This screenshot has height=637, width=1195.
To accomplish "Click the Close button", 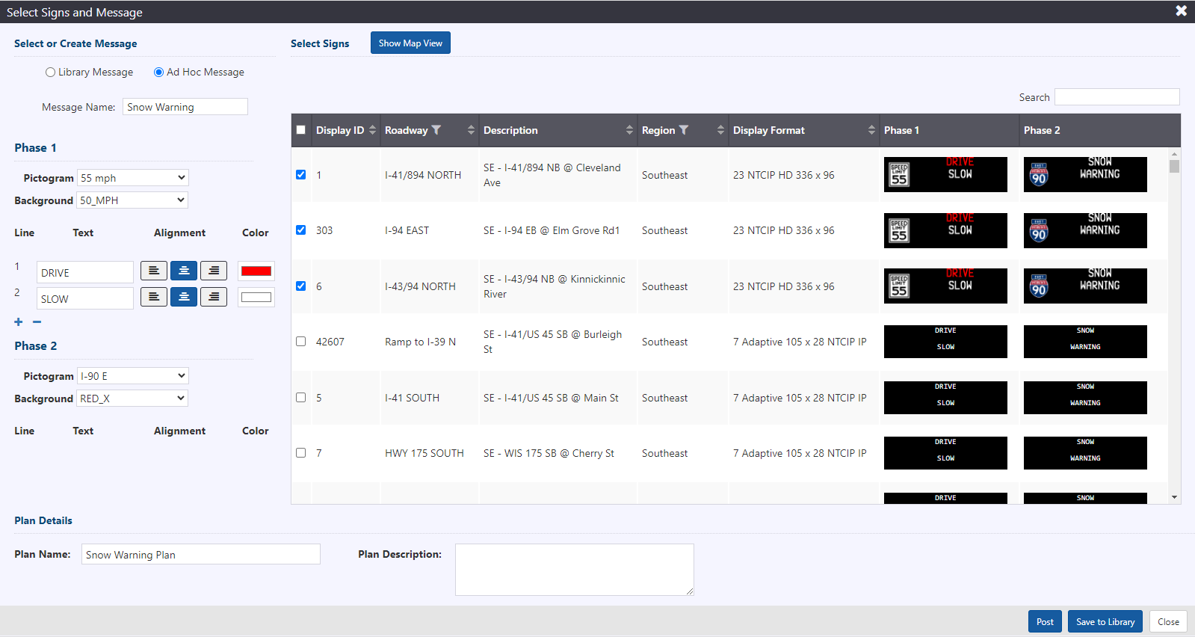I will (1168, 621).
